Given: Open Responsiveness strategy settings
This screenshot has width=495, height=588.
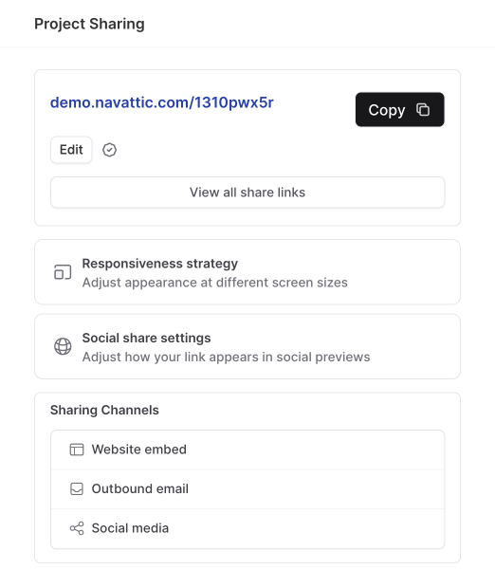Looking at the screenshot, I should click(247, 272).
